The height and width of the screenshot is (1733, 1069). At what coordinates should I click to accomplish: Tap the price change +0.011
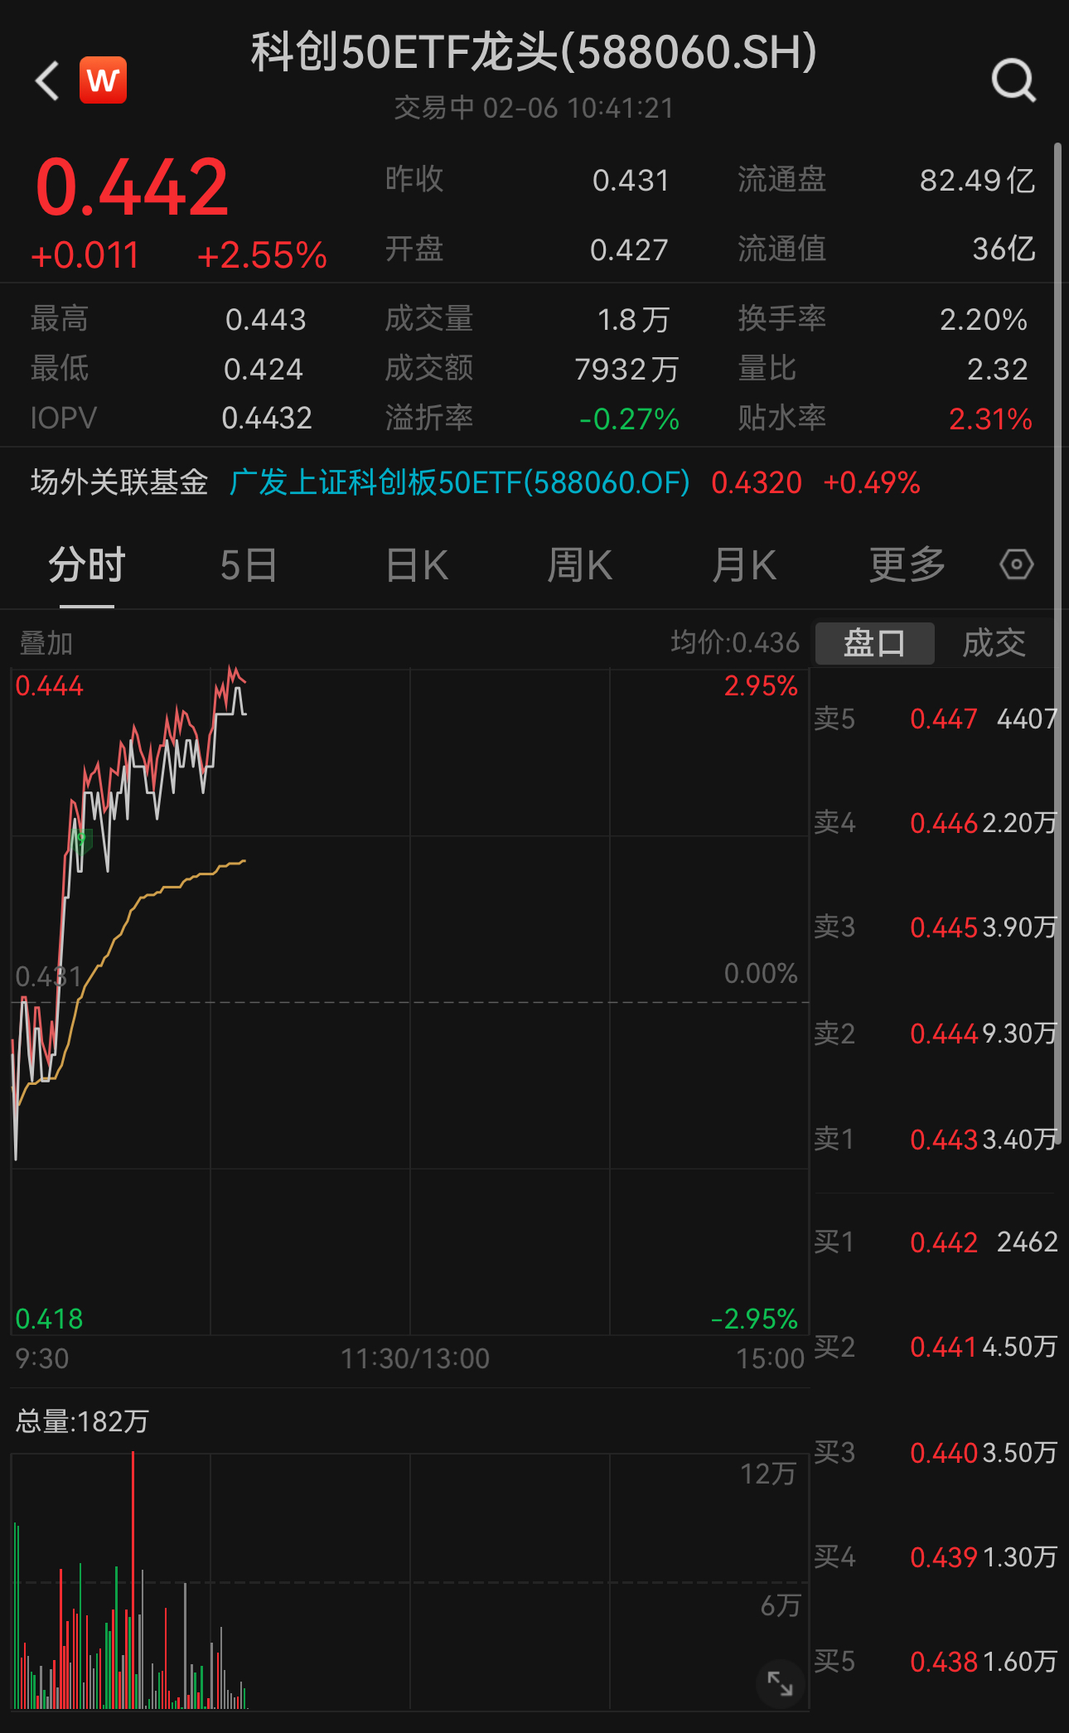(x=85, y=255)
